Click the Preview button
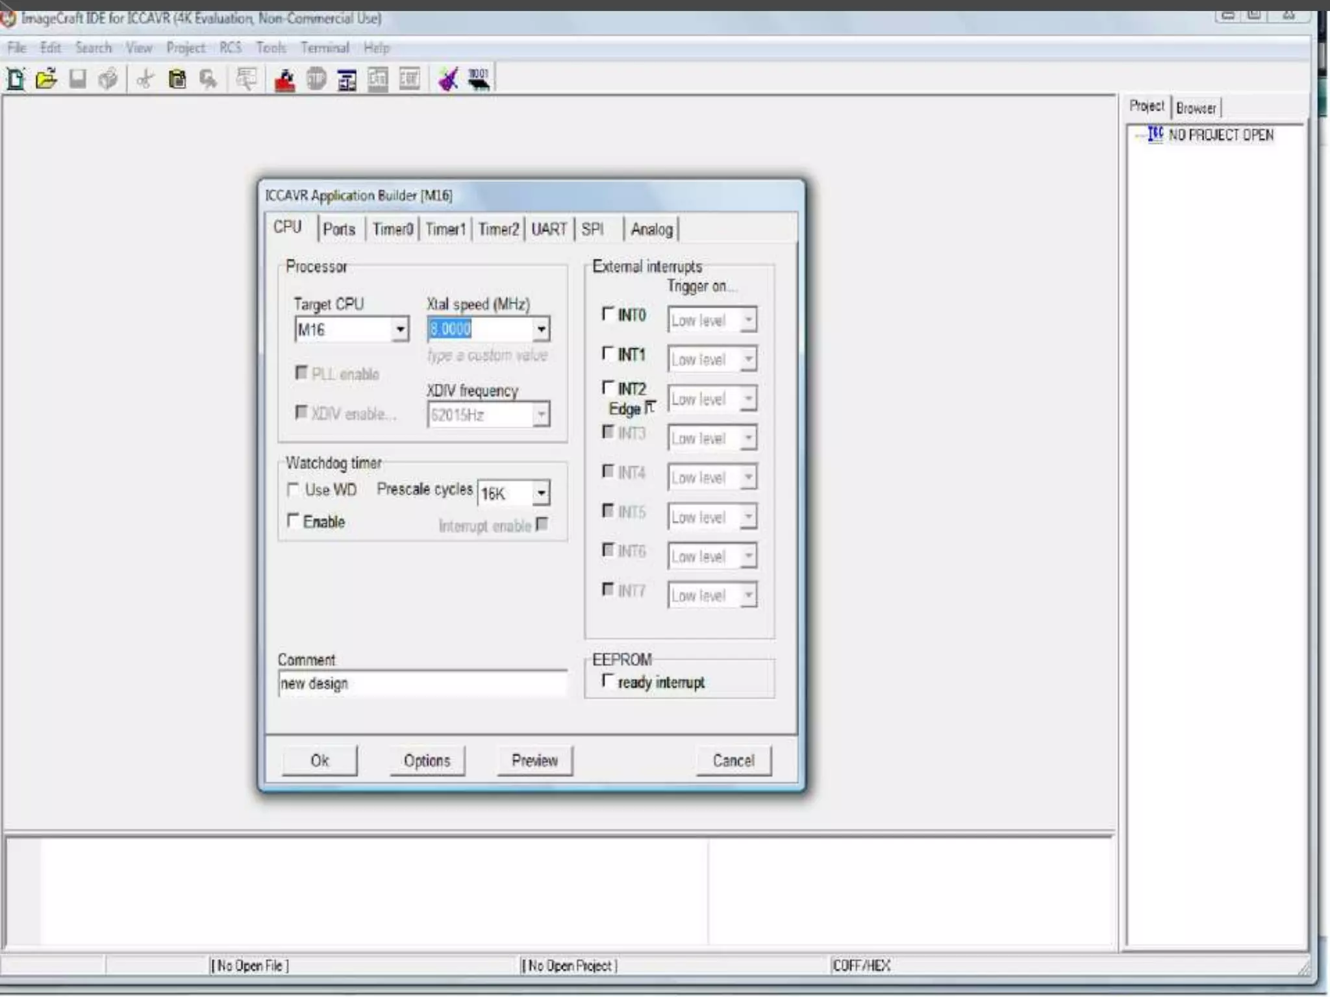Screen dimensions: 1330x997 [534, 760]
